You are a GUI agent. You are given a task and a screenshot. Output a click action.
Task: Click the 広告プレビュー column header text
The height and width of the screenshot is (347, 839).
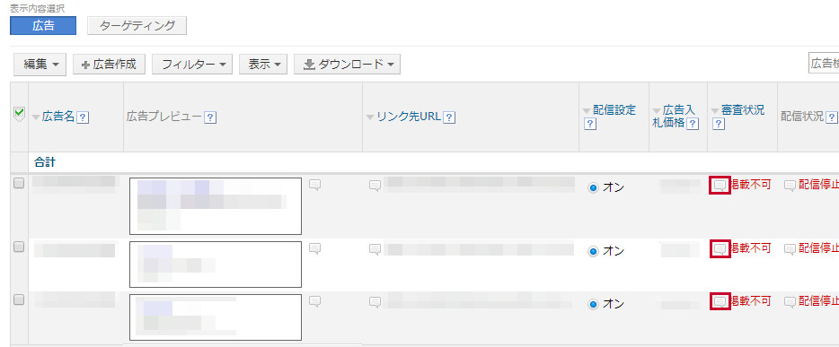coord(164,117)
